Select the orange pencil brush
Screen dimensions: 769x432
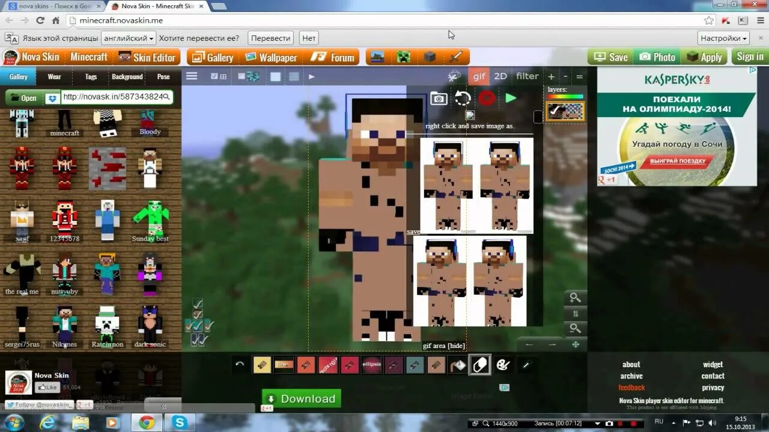(306, 364)
